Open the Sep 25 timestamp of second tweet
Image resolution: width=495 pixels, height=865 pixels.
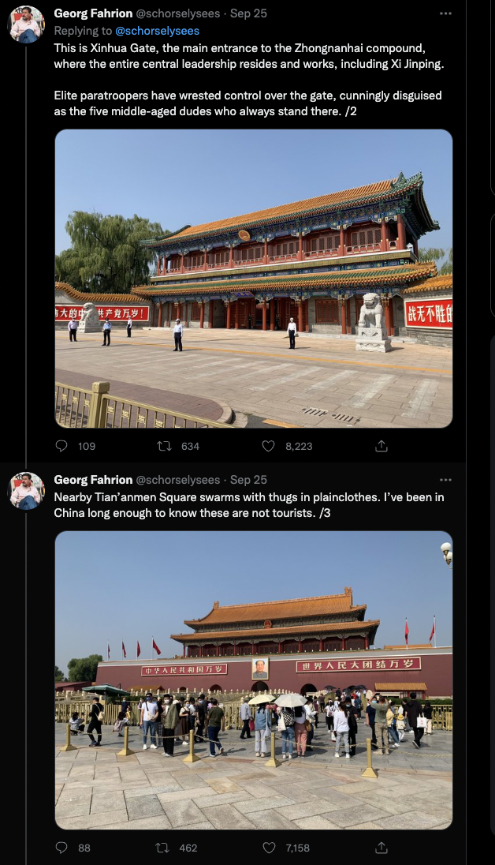coord(248,479)
